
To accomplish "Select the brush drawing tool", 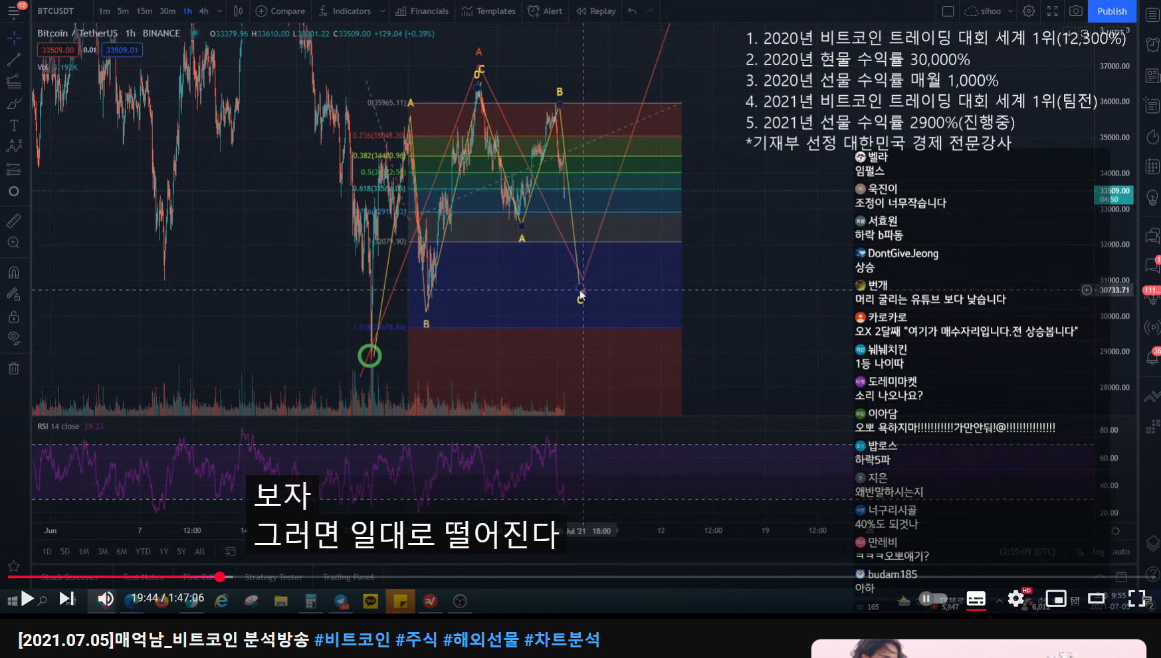I will point(13,104).
